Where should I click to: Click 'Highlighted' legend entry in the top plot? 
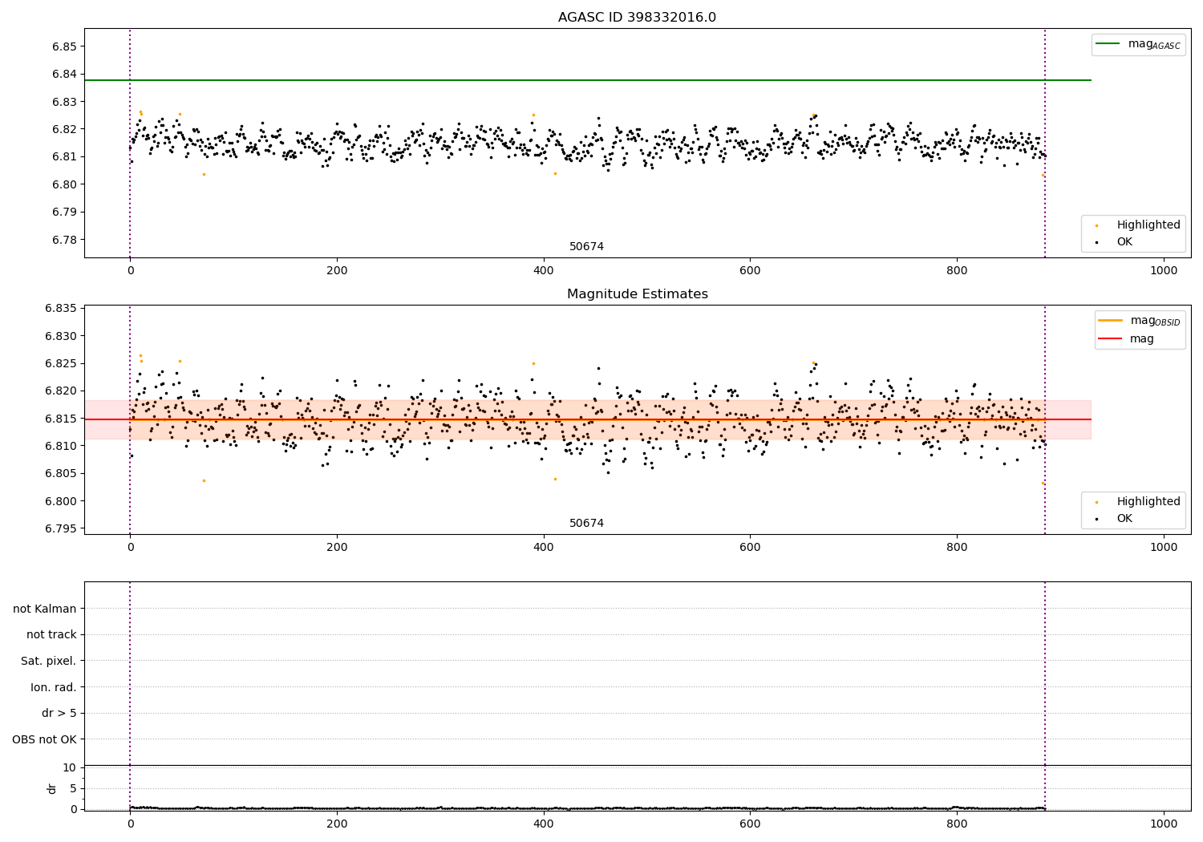tap(1148, 225)
